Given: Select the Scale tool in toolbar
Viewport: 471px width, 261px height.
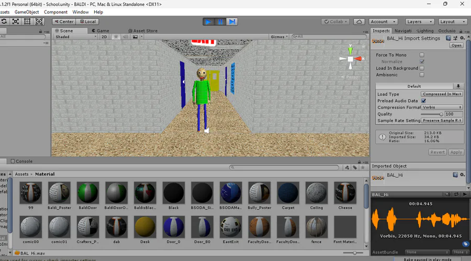Looking at the screenshot, I should [16, 21].
